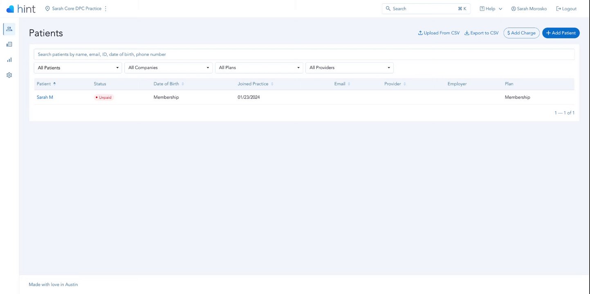Open the Help menu

[x=491, y=9]
